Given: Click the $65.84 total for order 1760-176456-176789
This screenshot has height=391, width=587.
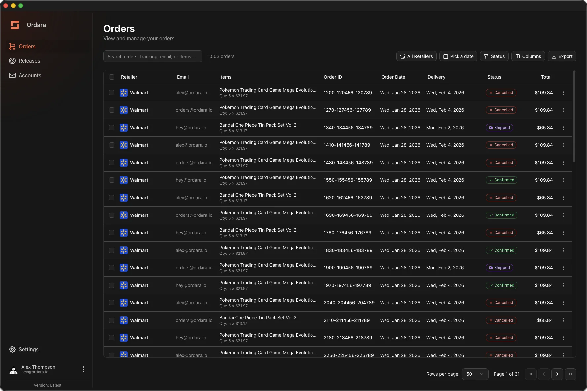Looking at the screenshot, I should tap(545, 233).
